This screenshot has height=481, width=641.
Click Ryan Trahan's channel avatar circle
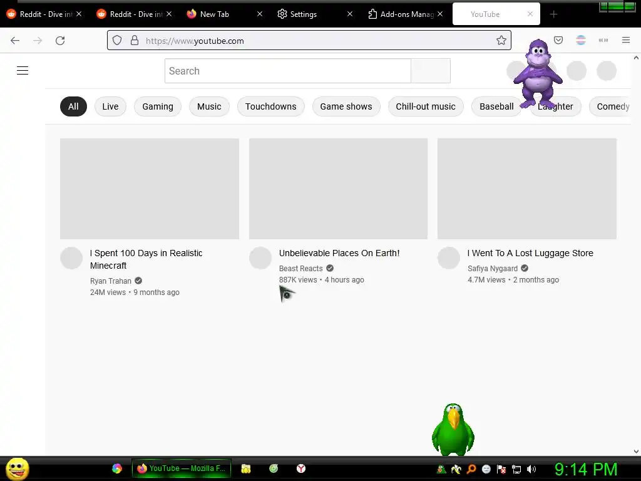click(x=71, y=258)
